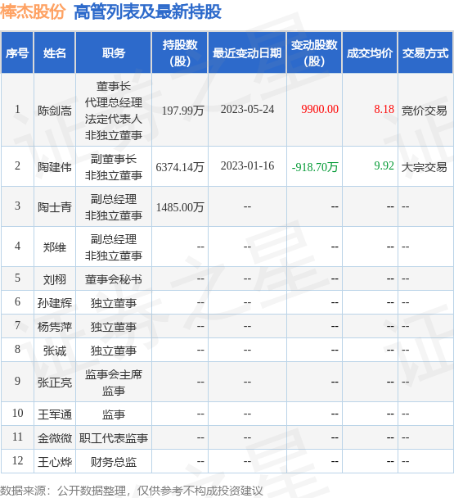The image size is (454, 498).
Task: Click the name 陶建伟
Action: pos(55,167)
